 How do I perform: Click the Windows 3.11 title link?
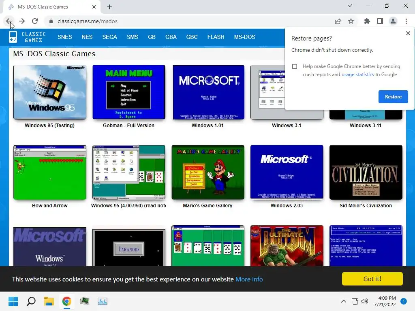click(366, 126)
